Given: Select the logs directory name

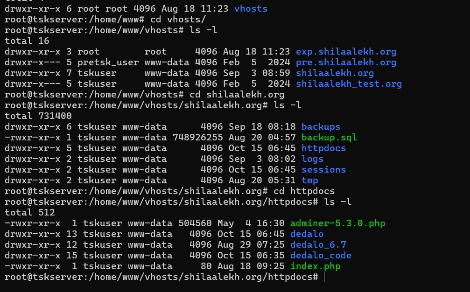Looking at the screenshot, I should [x=312, y=159].
